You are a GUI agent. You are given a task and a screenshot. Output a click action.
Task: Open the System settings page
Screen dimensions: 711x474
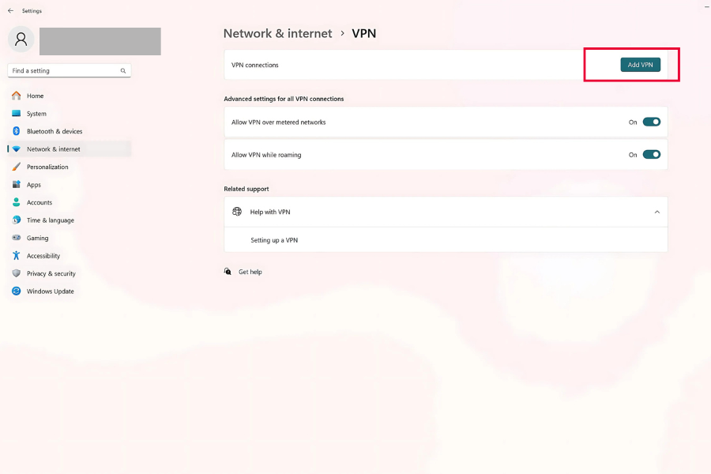coord(36,114)
